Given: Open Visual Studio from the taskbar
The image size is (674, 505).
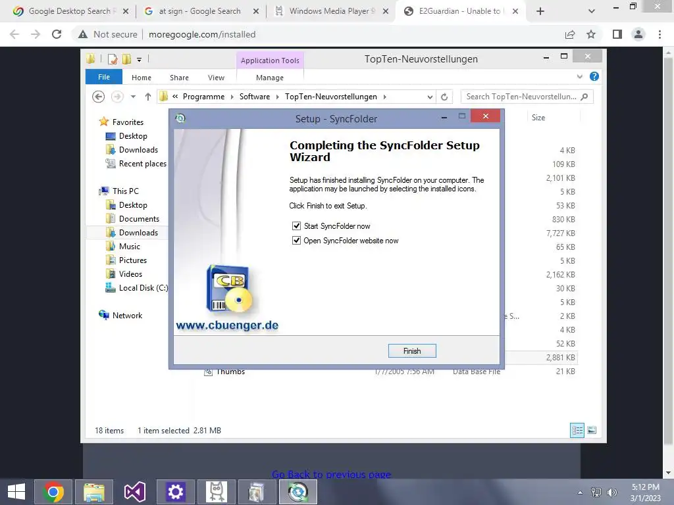Looking at the screenshot, I should pyautogui.click(x=134, y=492).
